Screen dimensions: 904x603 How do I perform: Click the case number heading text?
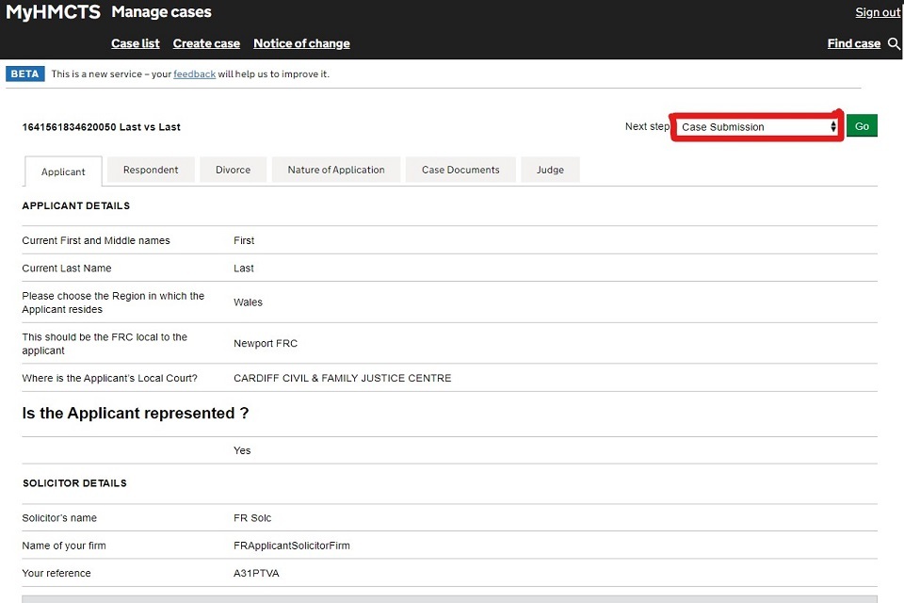click(102, 127)
